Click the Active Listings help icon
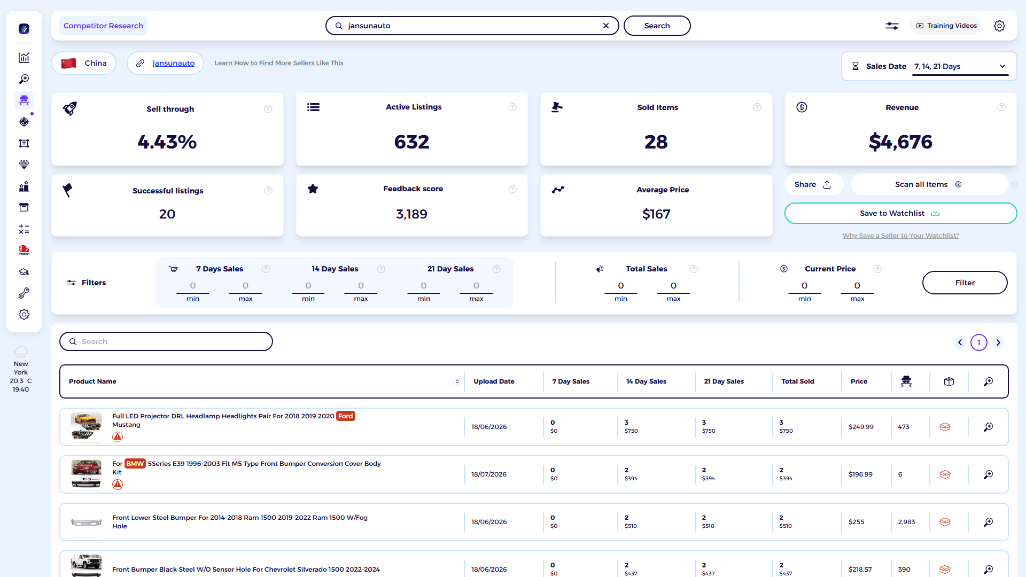This screenshot has height=577, width=1026. click(x=512, y=107)
